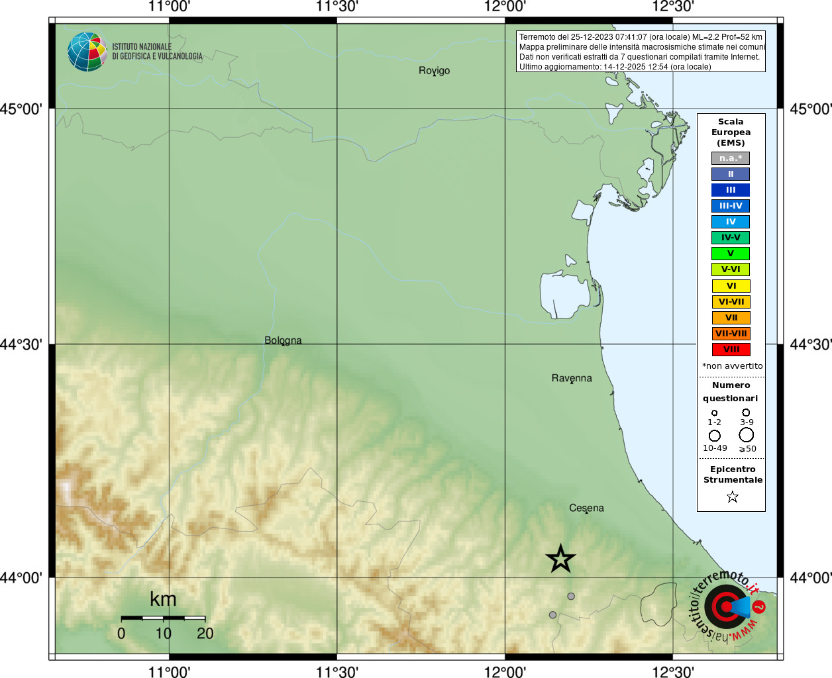Viewport: 832px width, 678px height.
Task: Click the Dati non verificati line
Action: (x=639, y=57)
